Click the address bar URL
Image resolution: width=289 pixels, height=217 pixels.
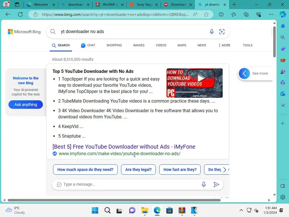[x=115, y=14]
